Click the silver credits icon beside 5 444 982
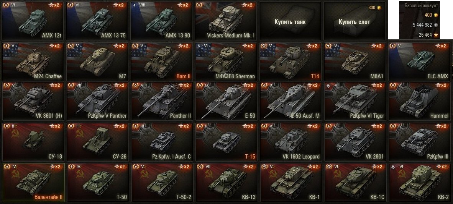Screen dimensions: 453x204 [436, 25]
